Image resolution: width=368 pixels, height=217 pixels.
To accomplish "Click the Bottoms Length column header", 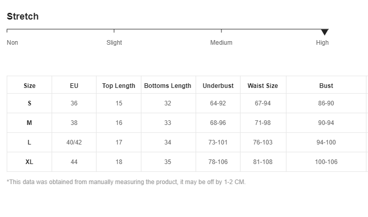I will click(x=168, y=85).
